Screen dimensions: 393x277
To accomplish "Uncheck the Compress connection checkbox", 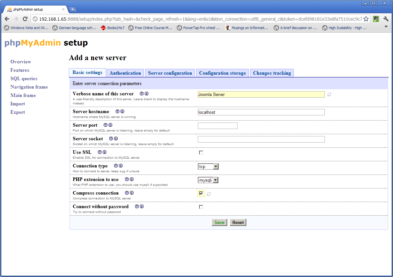I will [x=201, y=193].
